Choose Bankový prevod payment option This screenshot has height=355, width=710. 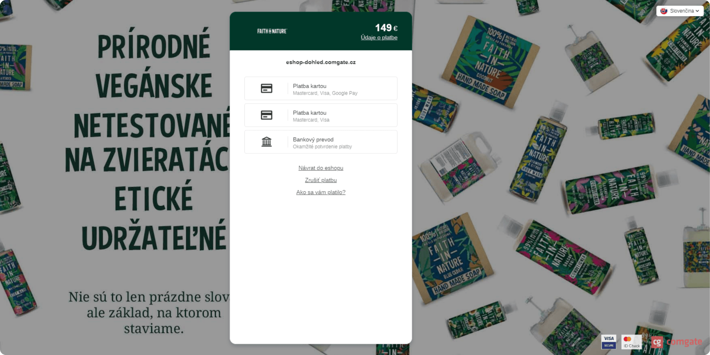(321, 142)
